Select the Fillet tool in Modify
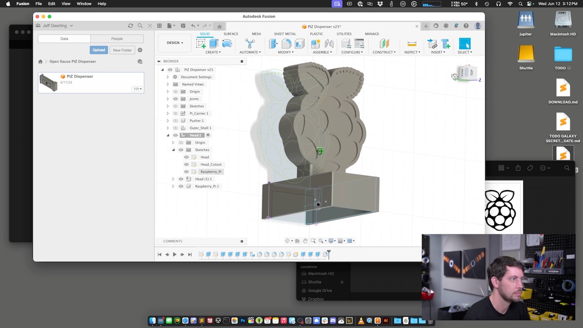Image resolution: width=583 pixels, height=328 pixels. pos(287,43)
